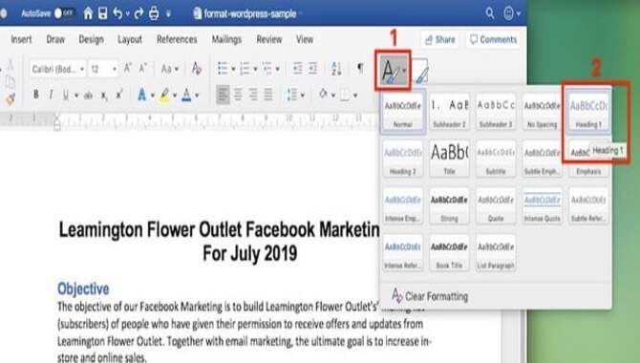640x363 pixels.
Task: Toggle left text alignment button
Action: 223,95
